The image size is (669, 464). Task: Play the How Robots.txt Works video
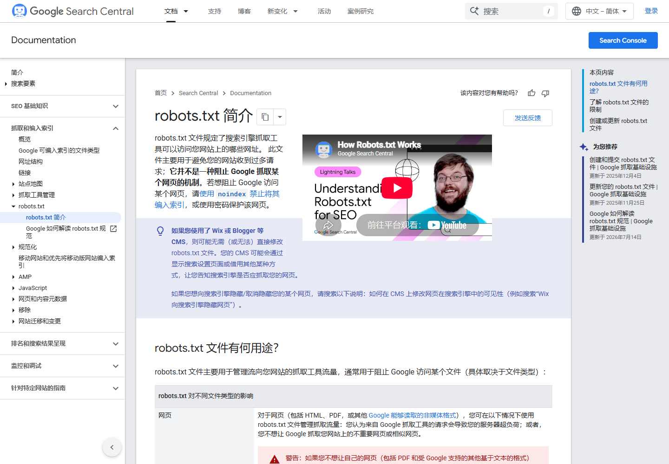click(x=397, y=188)
